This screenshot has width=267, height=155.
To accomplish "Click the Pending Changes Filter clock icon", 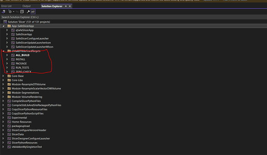I will point(10,12).
